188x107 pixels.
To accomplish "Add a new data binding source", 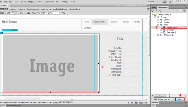I will 152,11.
